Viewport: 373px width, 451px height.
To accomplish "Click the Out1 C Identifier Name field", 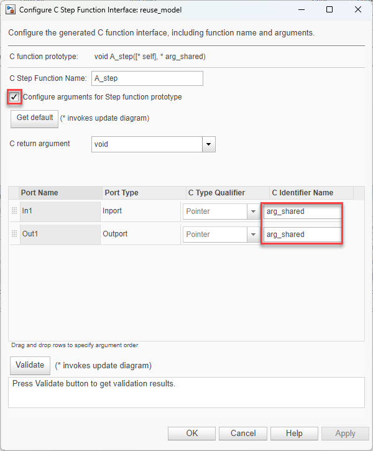I will 302,235.
